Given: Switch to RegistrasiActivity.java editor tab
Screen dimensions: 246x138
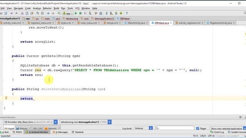Looking at the screenshot, I should [221, 23].
